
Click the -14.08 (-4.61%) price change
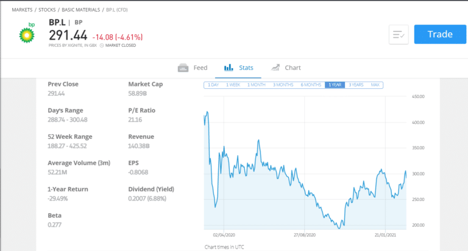(118, 37)
